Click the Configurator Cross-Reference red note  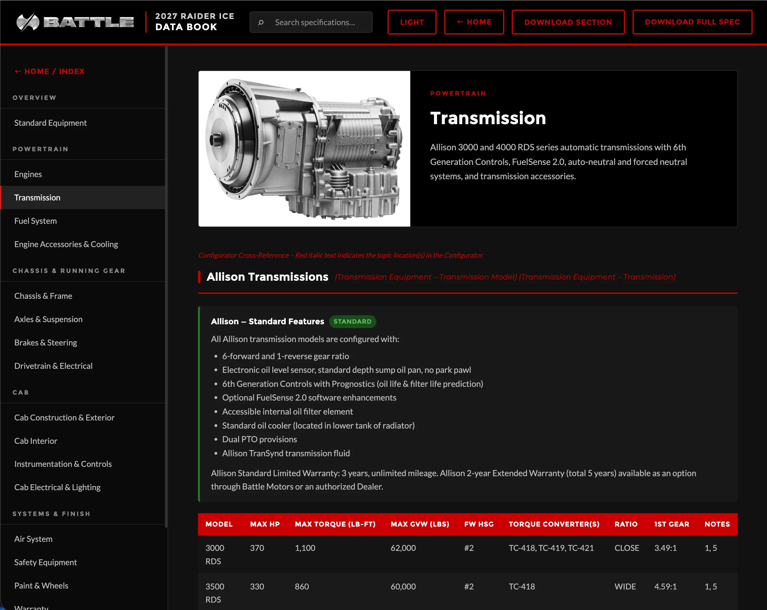tap(341, 256)
